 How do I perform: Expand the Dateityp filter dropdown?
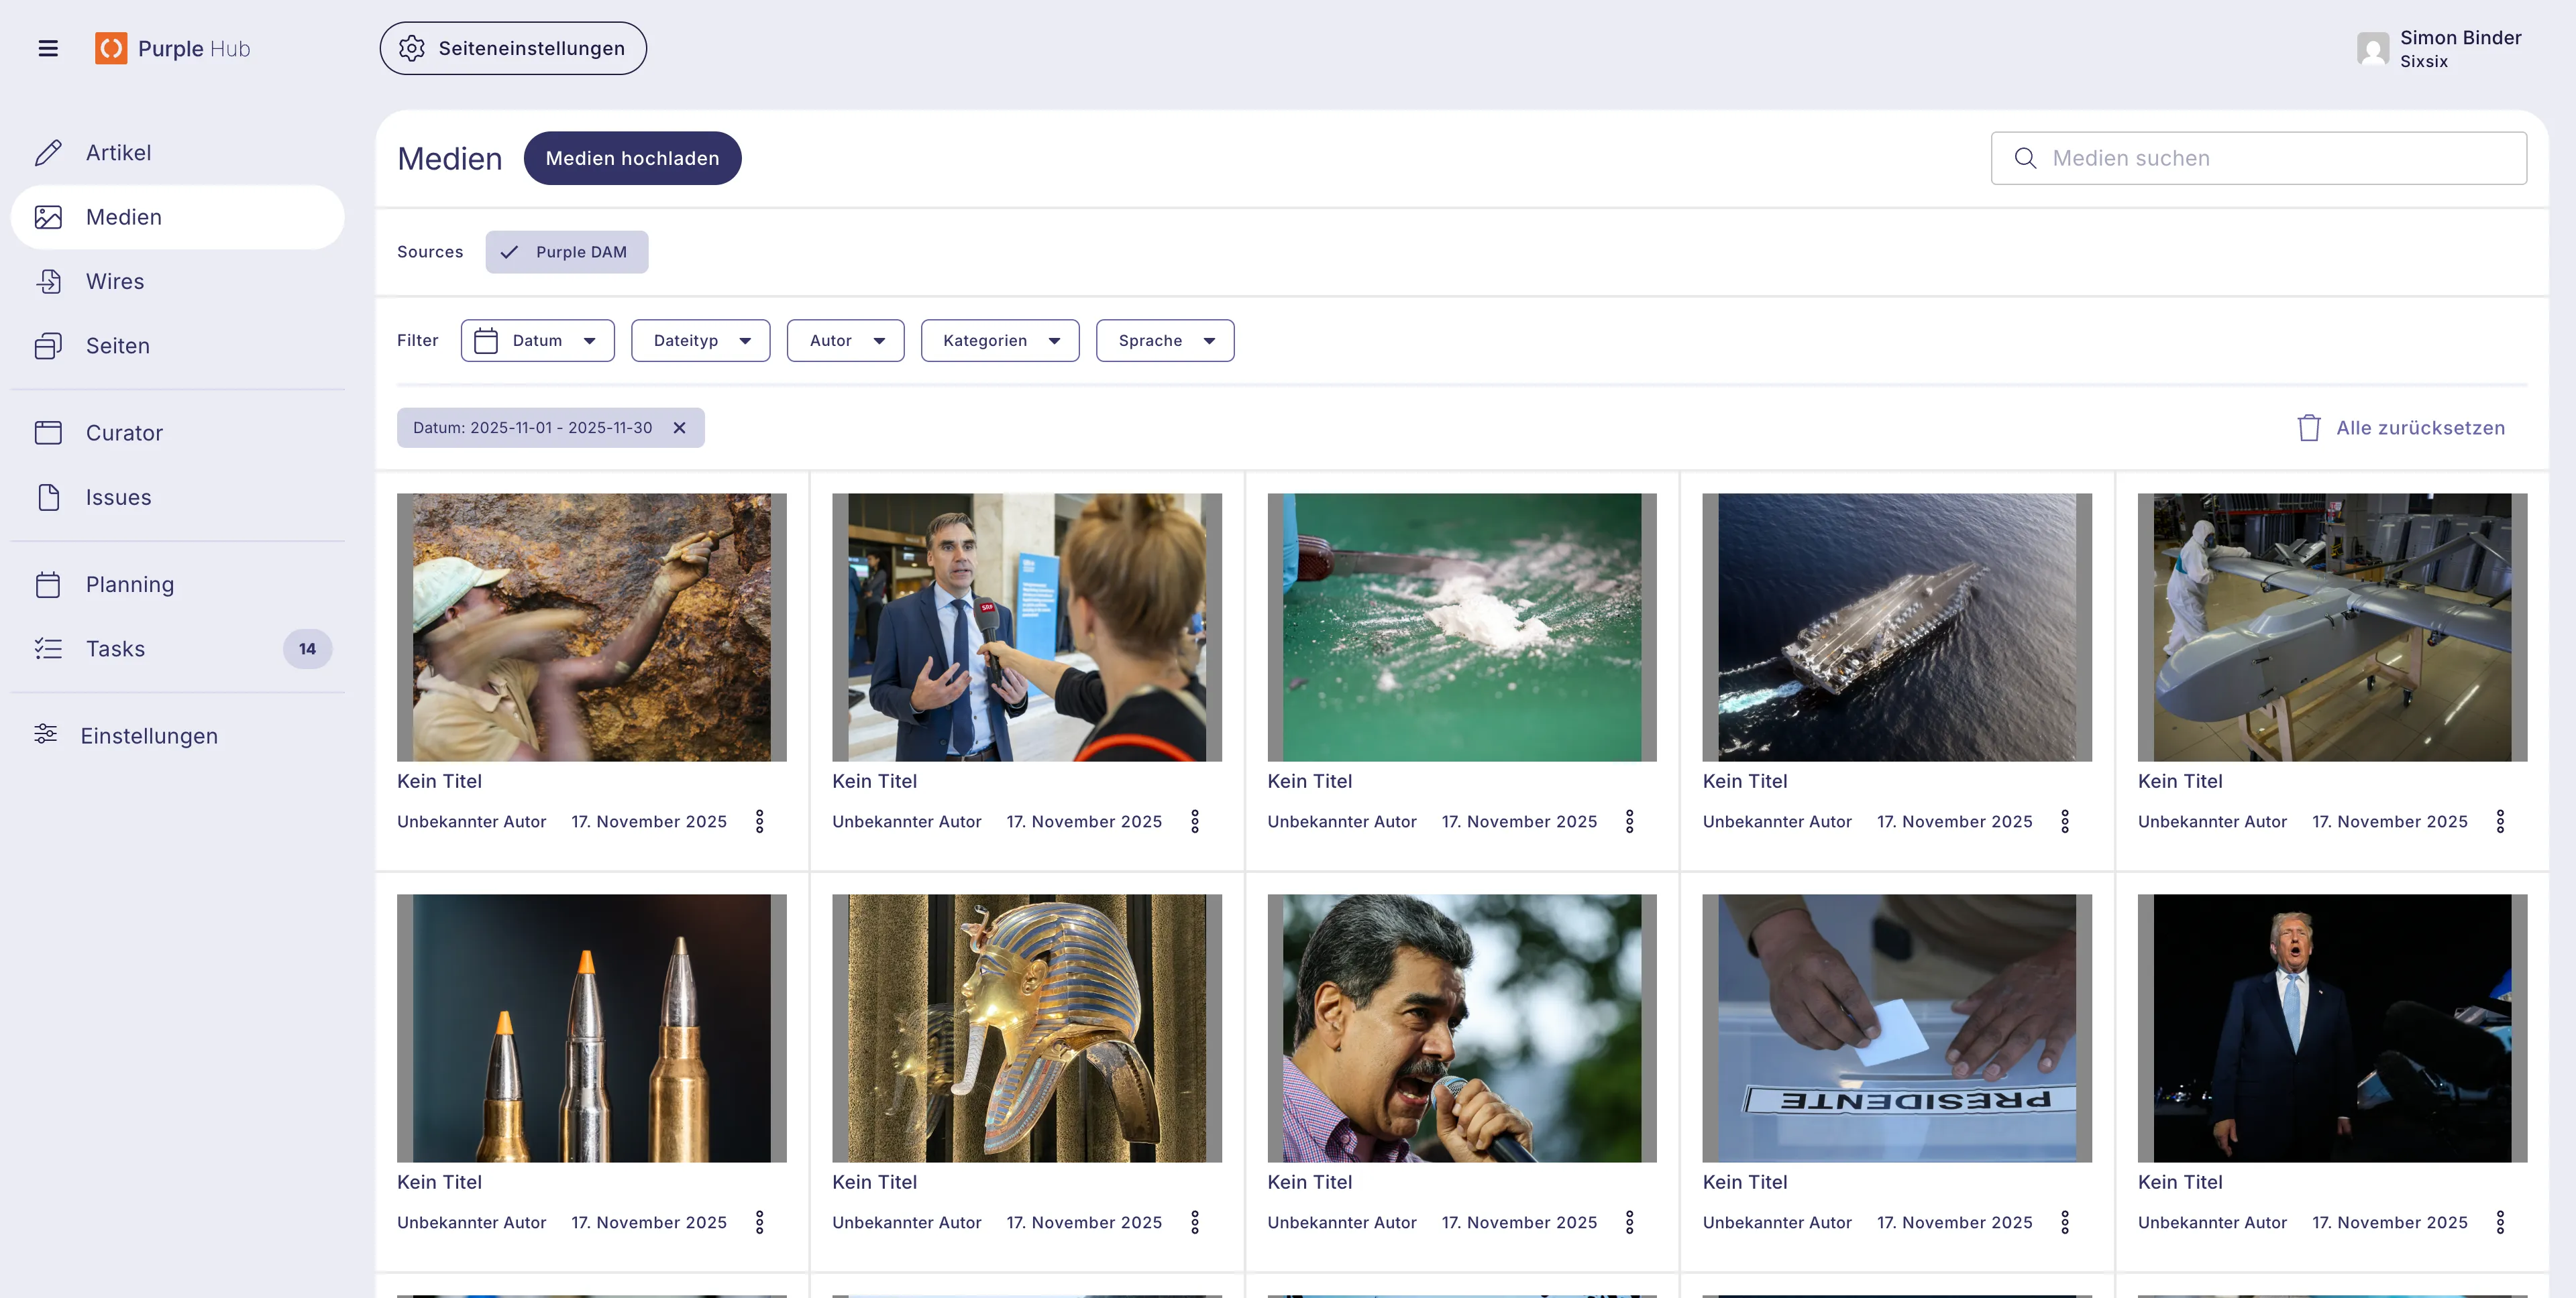click(701, 341)
